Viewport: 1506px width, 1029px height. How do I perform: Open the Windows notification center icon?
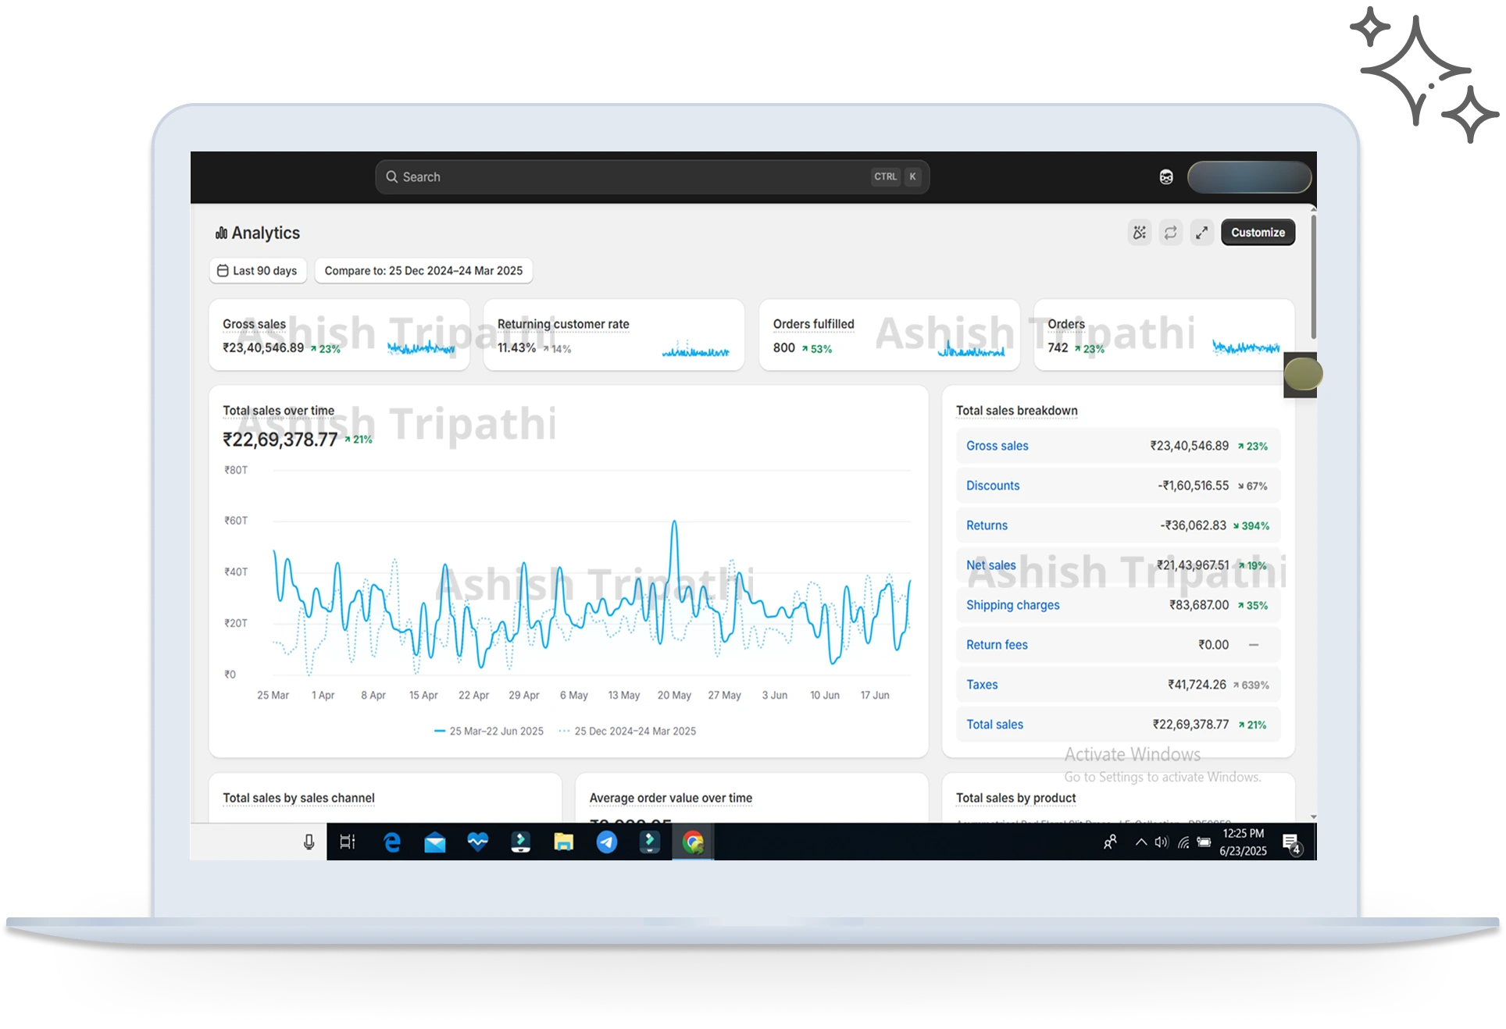pos(1290,842)
